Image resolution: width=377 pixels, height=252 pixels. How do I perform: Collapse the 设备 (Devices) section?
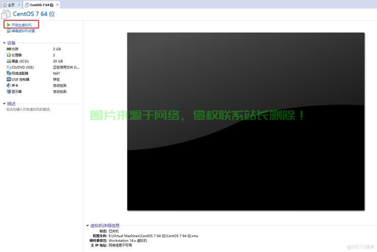coord(4,43)
